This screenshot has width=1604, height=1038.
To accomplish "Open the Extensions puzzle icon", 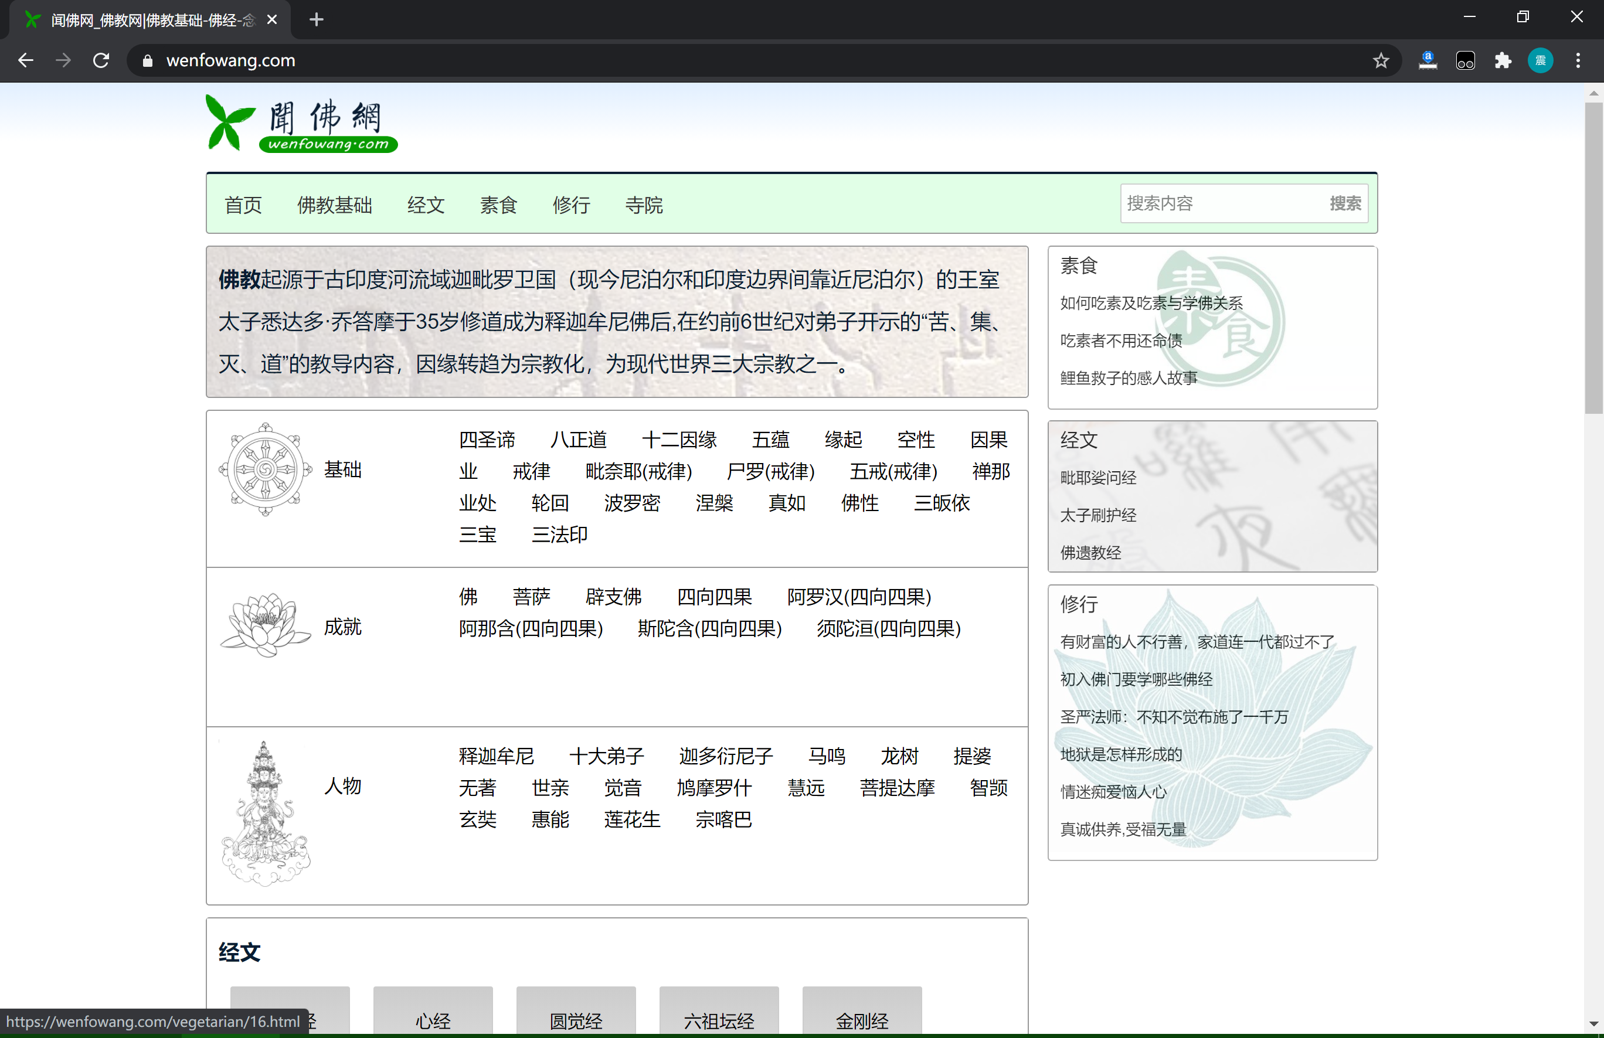I will pos(1502,60).
